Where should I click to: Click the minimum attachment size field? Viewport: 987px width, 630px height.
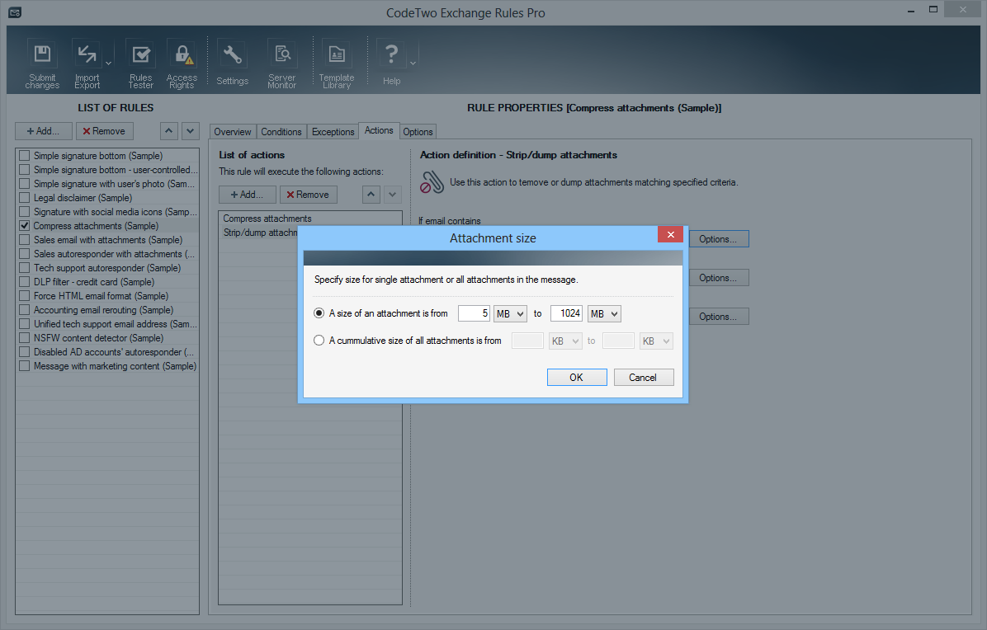click(x=474, y=313)
